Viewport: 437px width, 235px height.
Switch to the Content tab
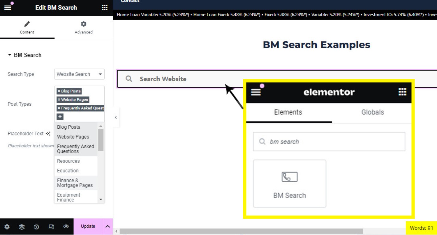pyautogui.click(x=27, y=28)
